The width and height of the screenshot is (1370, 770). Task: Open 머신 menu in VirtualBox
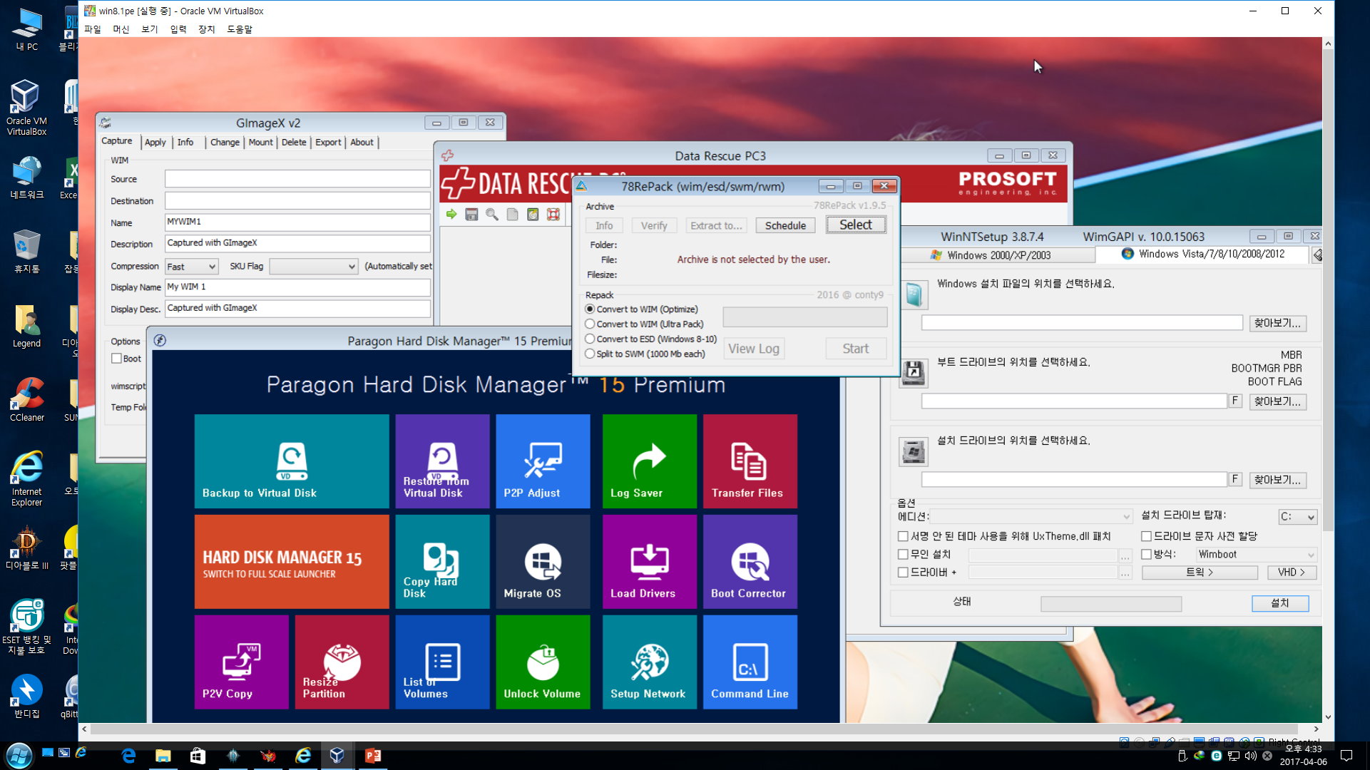pos(121,29)
